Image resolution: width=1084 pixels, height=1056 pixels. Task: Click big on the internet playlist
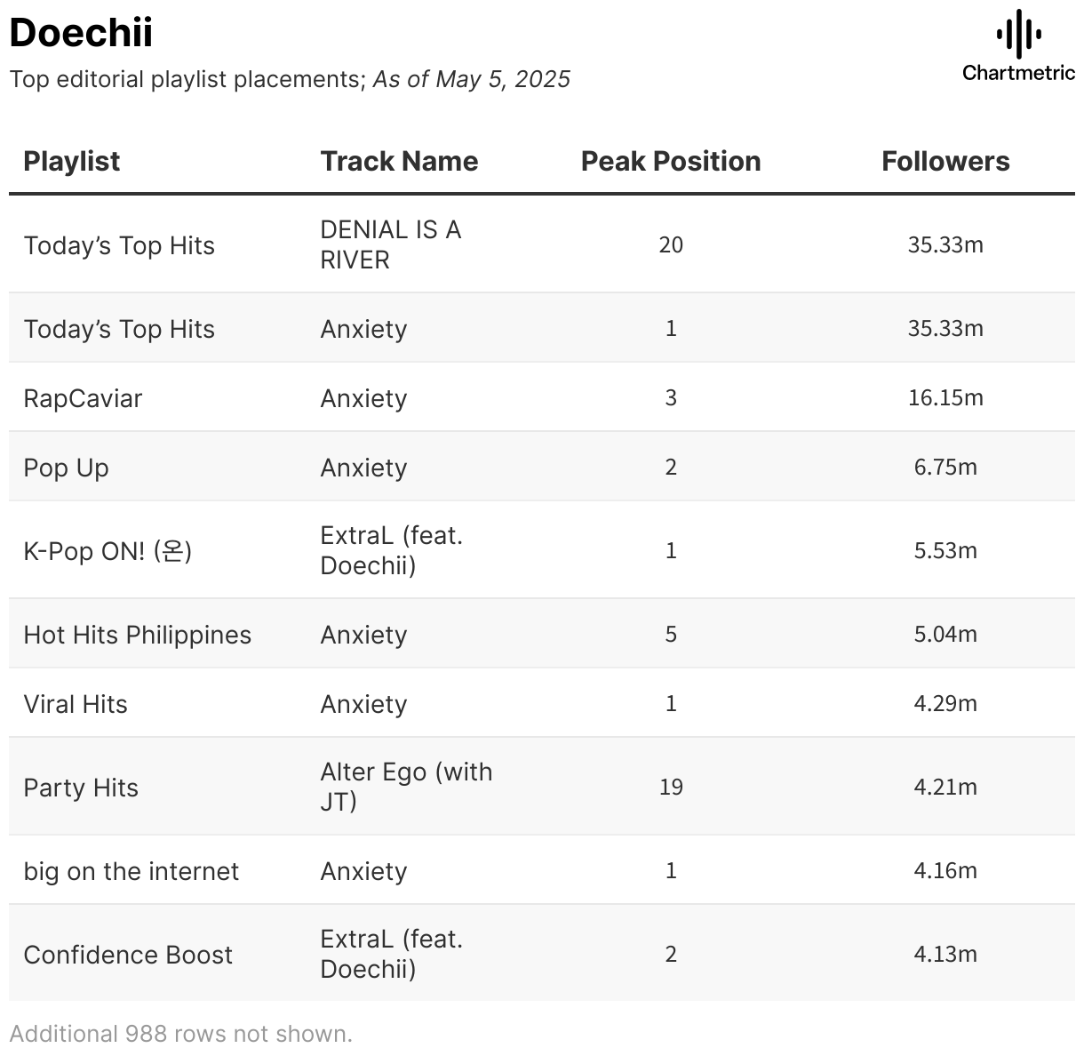click(132, 871)
